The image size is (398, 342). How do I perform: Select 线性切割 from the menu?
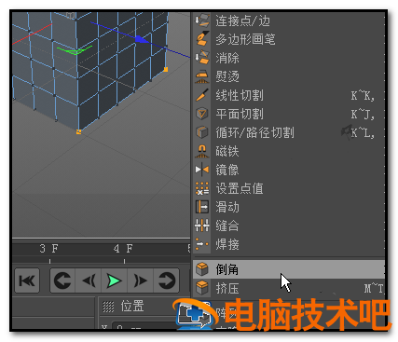(x=289, y=95)
